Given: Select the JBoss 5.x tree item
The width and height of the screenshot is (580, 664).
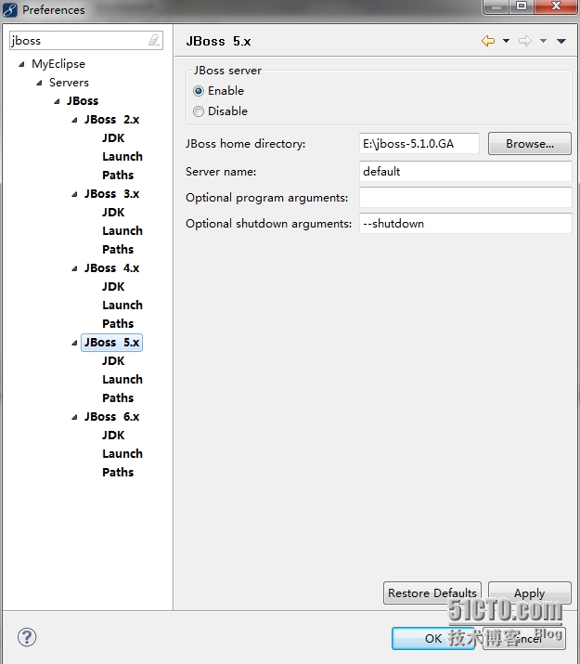Looking at the screenshot, I should [111, 342].
